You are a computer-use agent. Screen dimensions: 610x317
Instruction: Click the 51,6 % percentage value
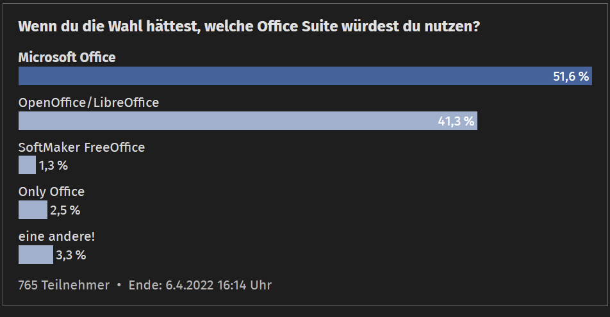click(x=570, y=77)
